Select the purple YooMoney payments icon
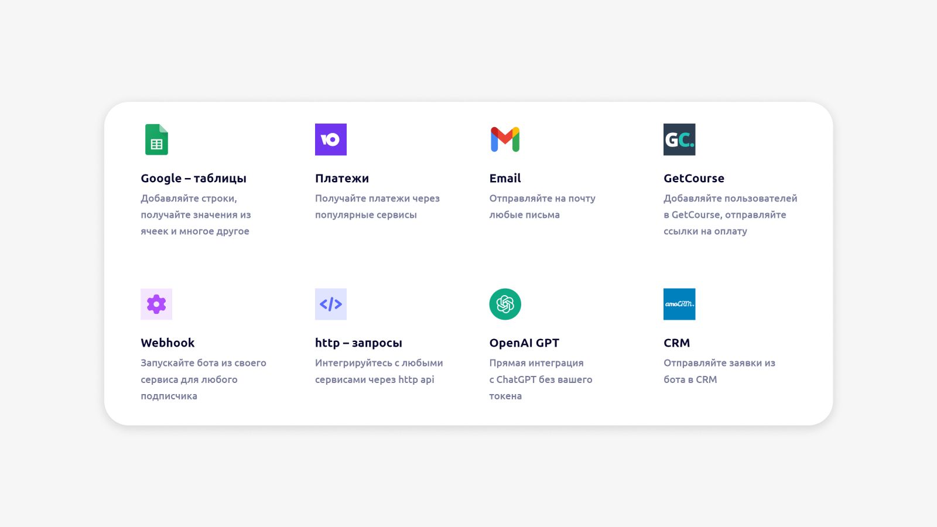The width and height of the screenshot is (937, 527). pyautogui.click(x=331, y=139)
